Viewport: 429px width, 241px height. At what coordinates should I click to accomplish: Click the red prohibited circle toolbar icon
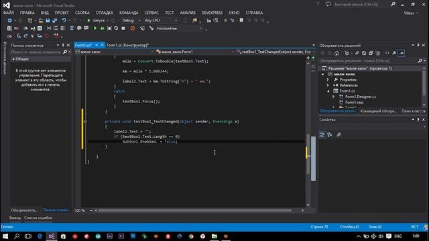pyautogui.click(x=133, y=28)
